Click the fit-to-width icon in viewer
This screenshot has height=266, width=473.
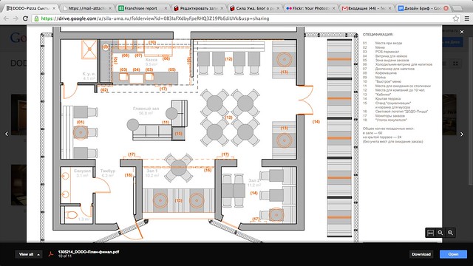tap(430, 233)
